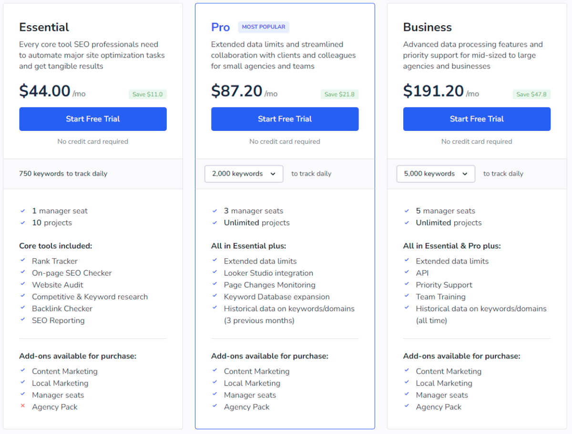Open the 5,000 keywords dropdown
572x434 pixels.
[x=436, y=174]
